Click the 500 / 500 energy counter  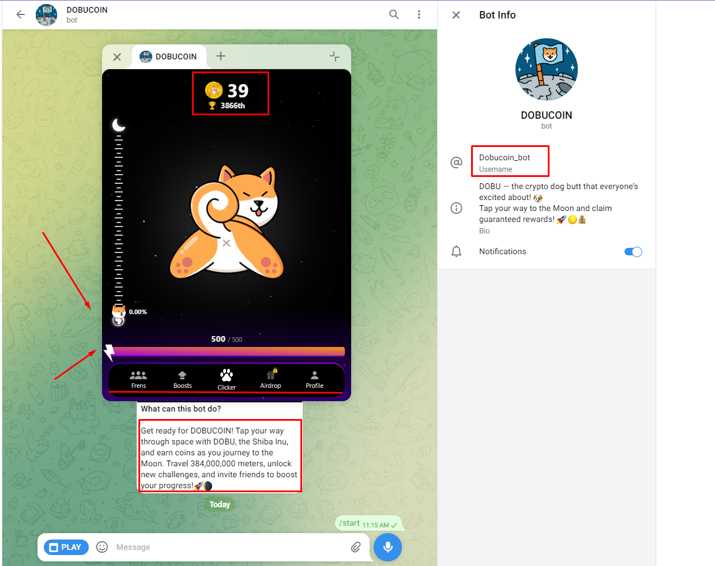click(227, 339)
